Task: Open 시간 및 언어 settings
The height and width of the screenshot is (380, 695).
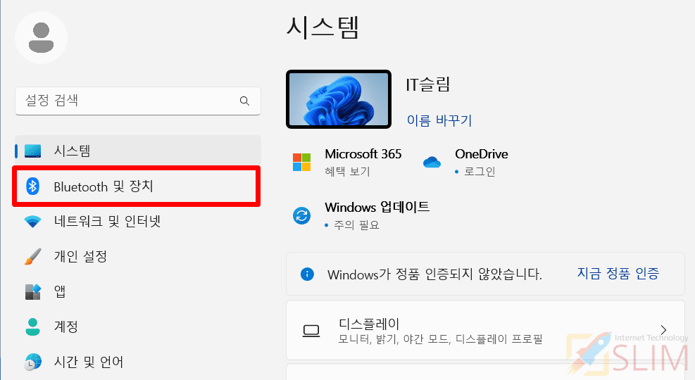Action: [138, 362]
